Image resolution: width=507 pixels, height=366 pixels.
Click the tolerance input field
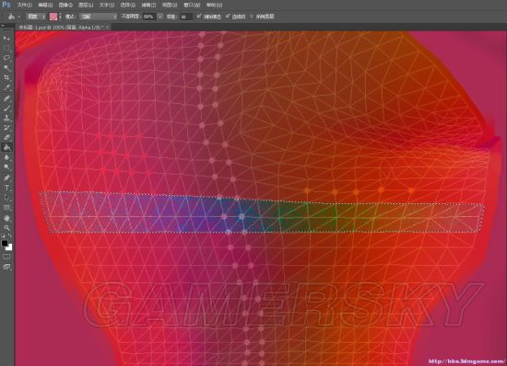tap(185, 17)
